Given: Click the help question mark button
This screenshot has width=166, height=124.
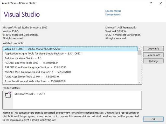Looking at the screenshot, I should (151, 3).
